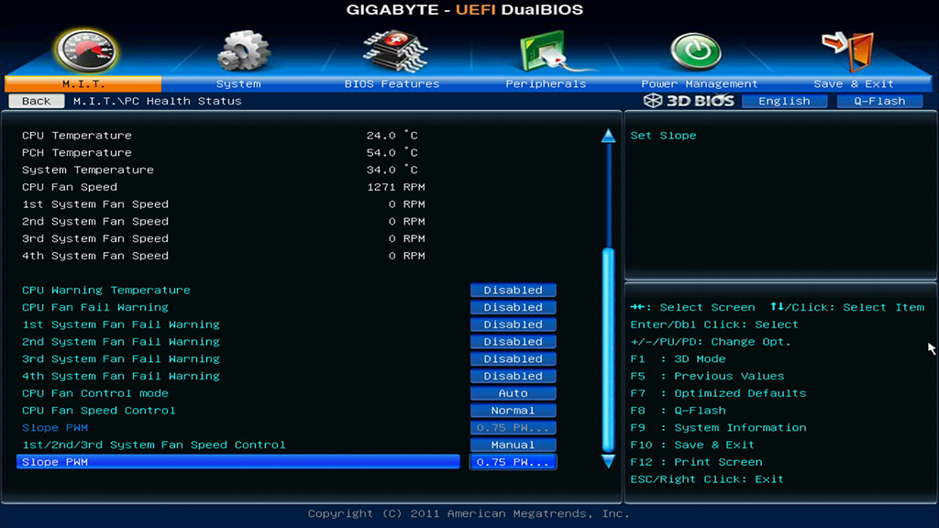This screenshot has width=939, height=528.
Task: Click the M.I.T. speedometer gauge icon
Action: [x=87, y=51]
